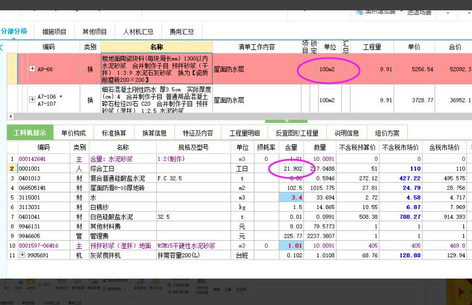Select the 工料机显示 tab
Screen dimensions: 472x305
(x=30, y=133)
